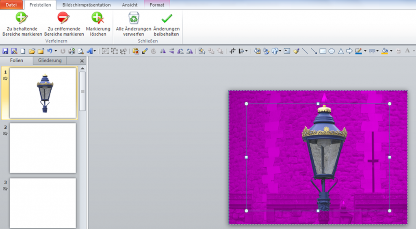Apply the fill color paint bucket
Image resolution: width=416 pixels, height=229 pixels.
pyautogui.click(x=384, y=51)
